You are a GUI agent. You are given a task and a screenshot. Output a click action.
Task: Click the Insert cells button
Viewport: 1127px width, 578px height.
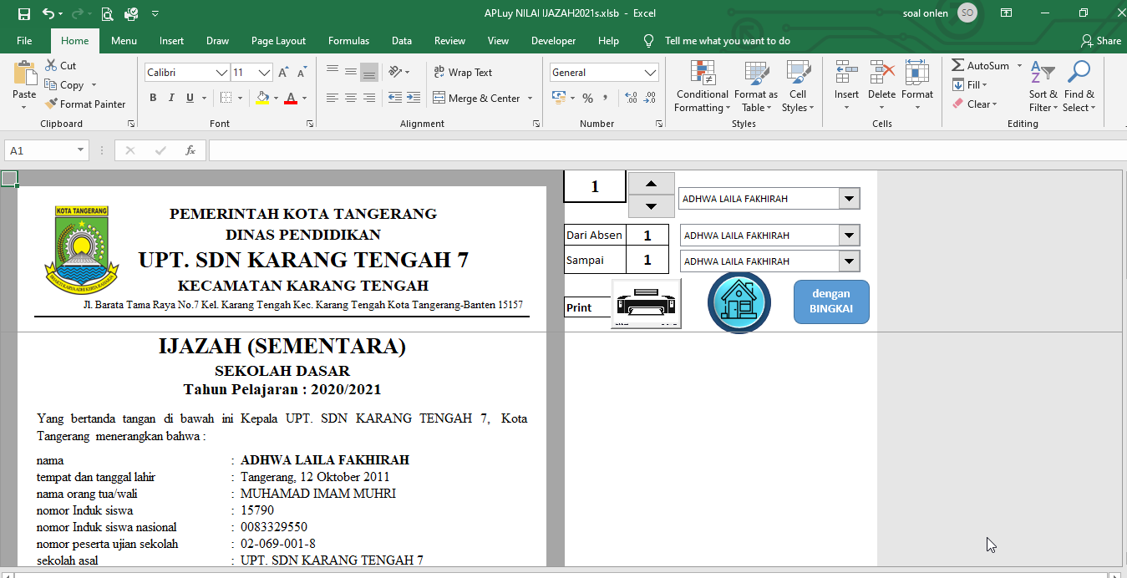coord(846,87)
